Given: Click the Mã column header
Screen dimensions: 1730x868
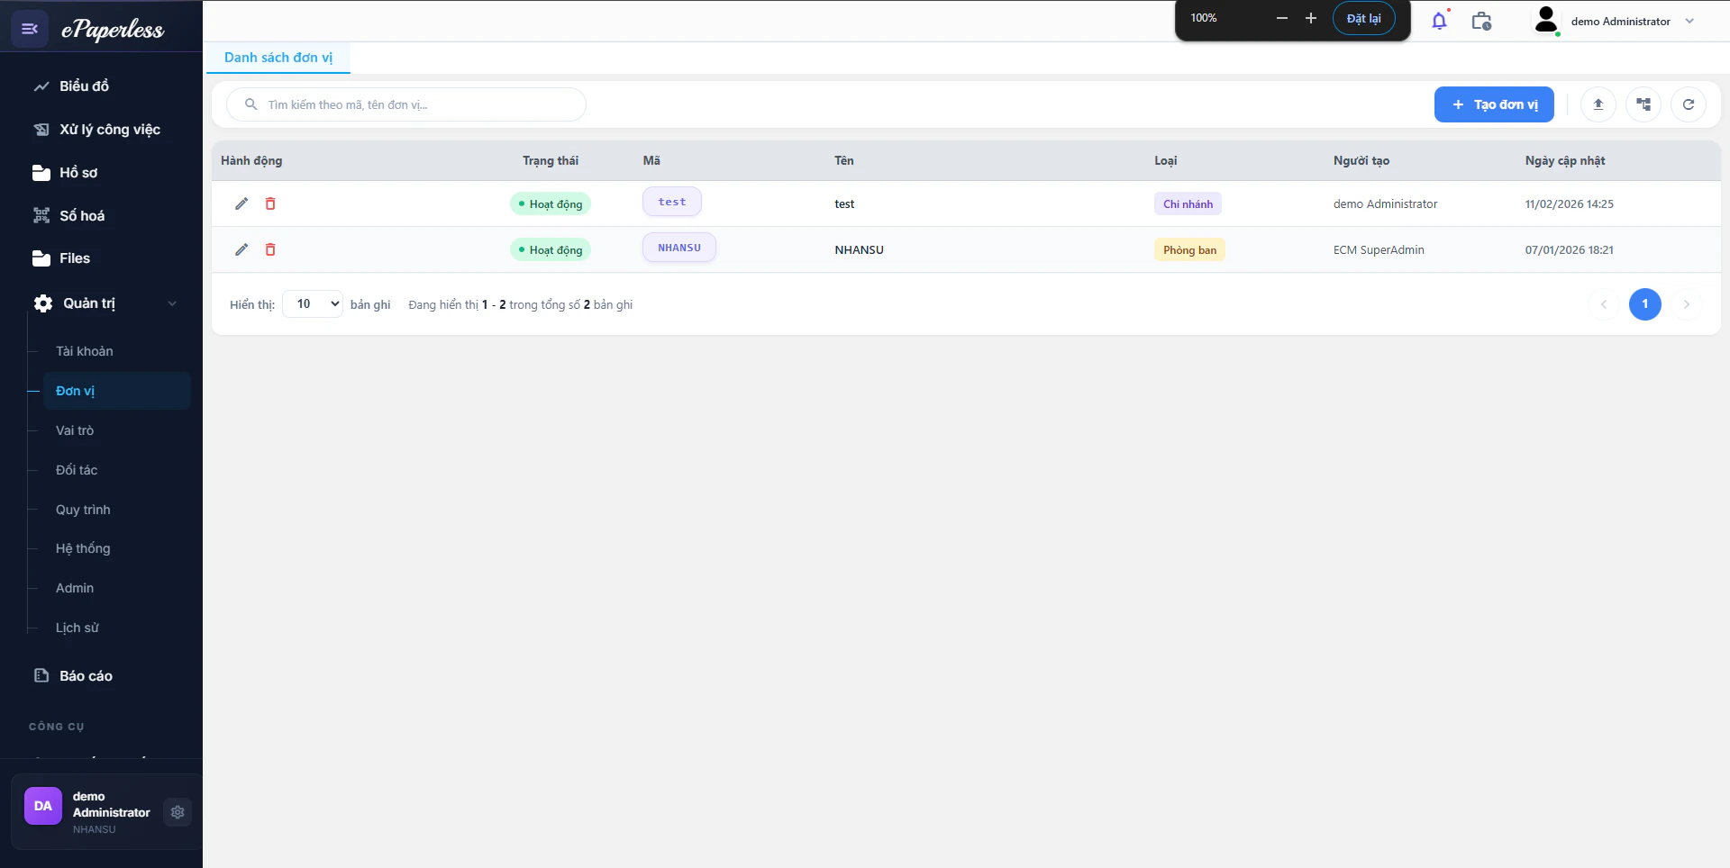Looking at the screenshot, I should (651, 161).
